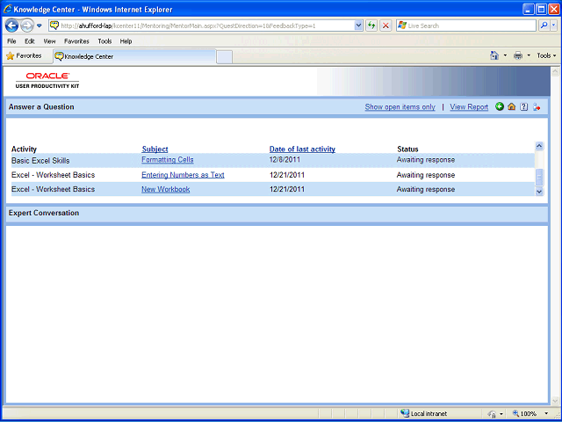
Task: Open Entering Numbers as Text question
Action: point(183,175)
